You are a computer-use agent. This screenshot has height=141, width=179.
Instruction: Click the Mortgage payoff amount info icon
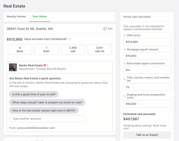(124, 50)
